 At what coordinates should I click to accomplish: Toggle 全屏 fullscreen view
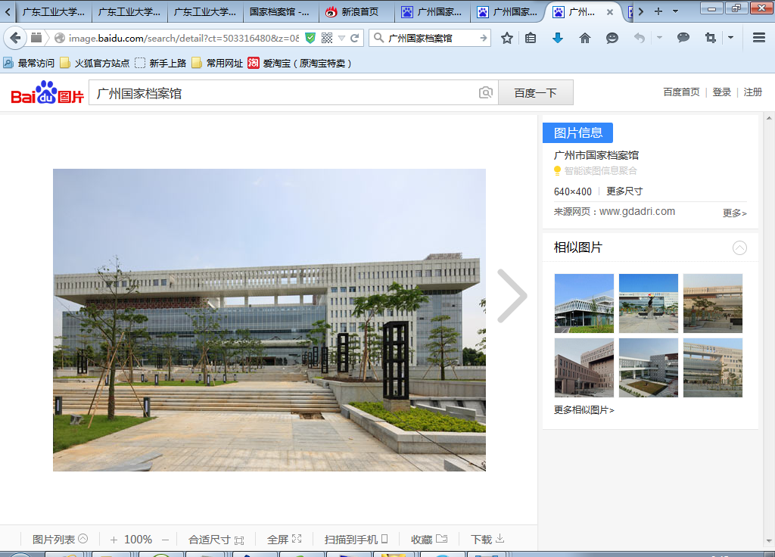284,540
